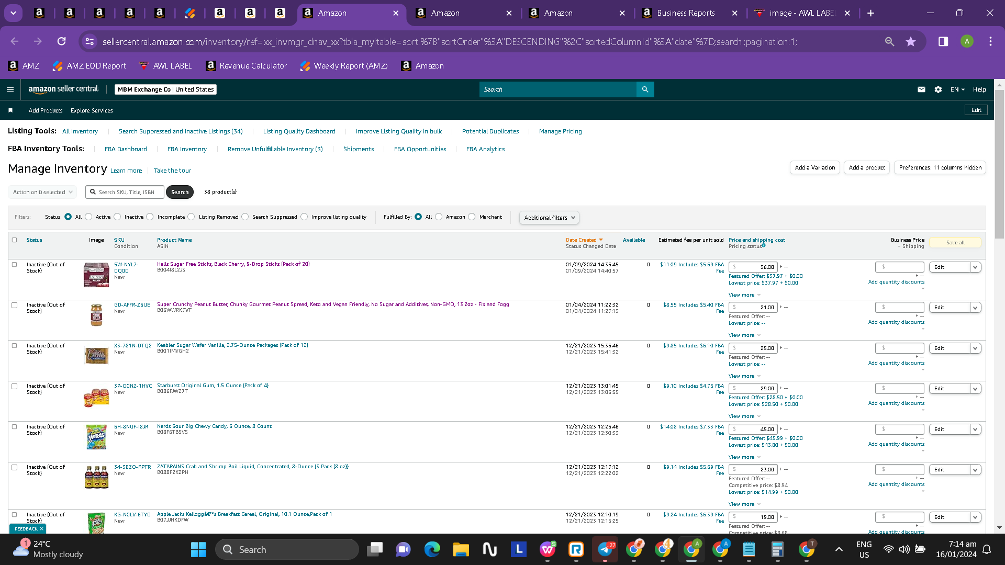The image size is (1005, 565).
Task: Open Preferences: 11 columns hidden
Action: pyautogui.click(x=940, y=167)
